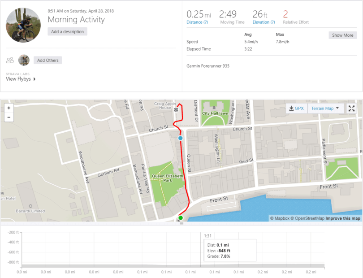This screenshot has width=363, height=278.
Task: Click the checkered finish marker on the map
Action: tap(177, 109)
